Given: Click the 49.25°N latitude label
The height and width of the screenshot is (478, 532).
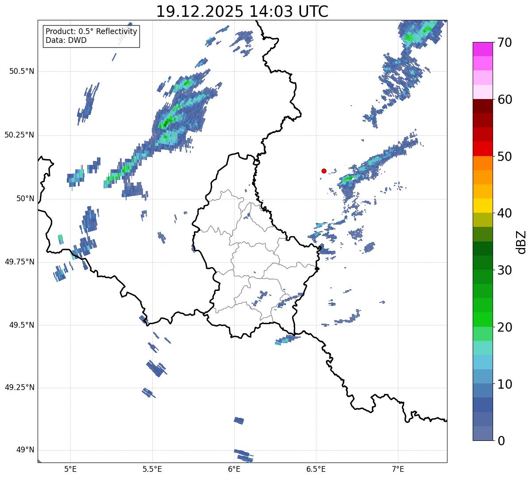Looking at the screenshot, I should pos(19,387).
